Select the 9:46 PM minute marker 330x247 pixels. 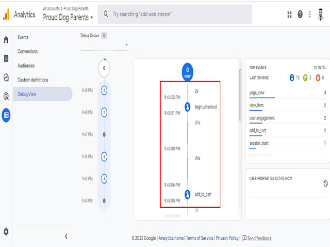(x=104, y=156)
